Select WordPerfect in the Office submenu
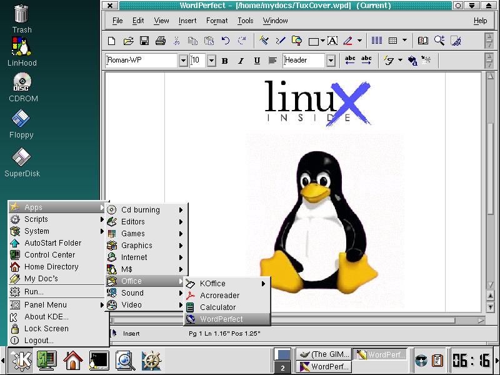500x375 pixels. 221,319
